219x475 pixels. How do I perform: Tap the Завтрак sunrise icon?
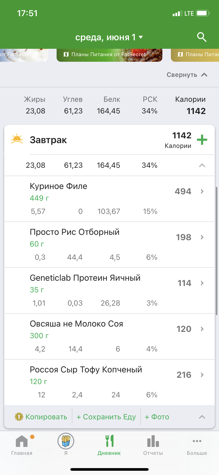tap(17, 139)
